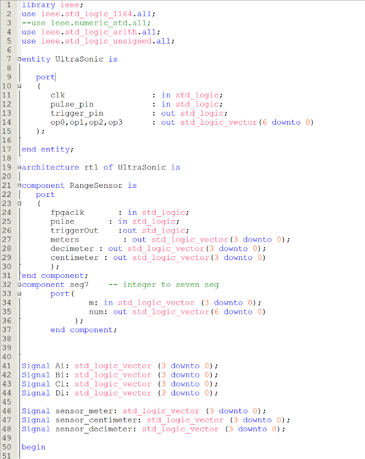365x459 pixels.
Task: Collapse the fold marker on line 23
Action: tap(19, 203)
